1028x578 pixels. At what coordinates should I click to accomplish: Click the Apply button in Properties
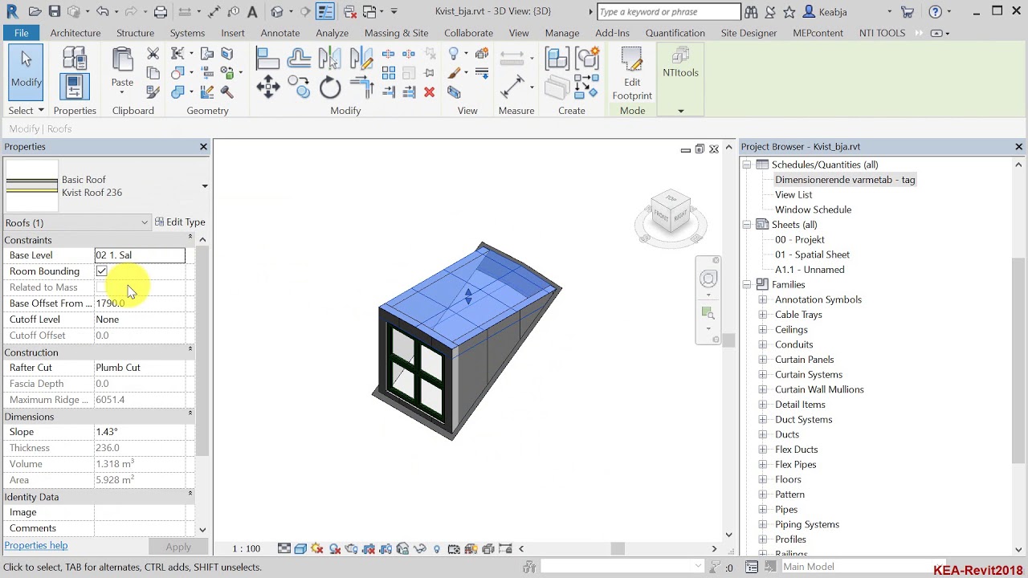178,547
